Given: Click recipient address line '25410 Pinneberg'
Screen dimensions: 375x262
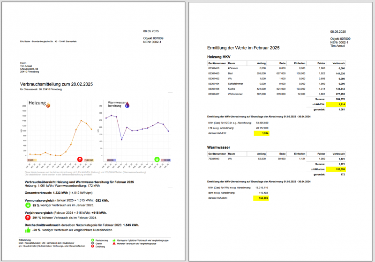Looking at the screenshot, I should pos(30,72).
